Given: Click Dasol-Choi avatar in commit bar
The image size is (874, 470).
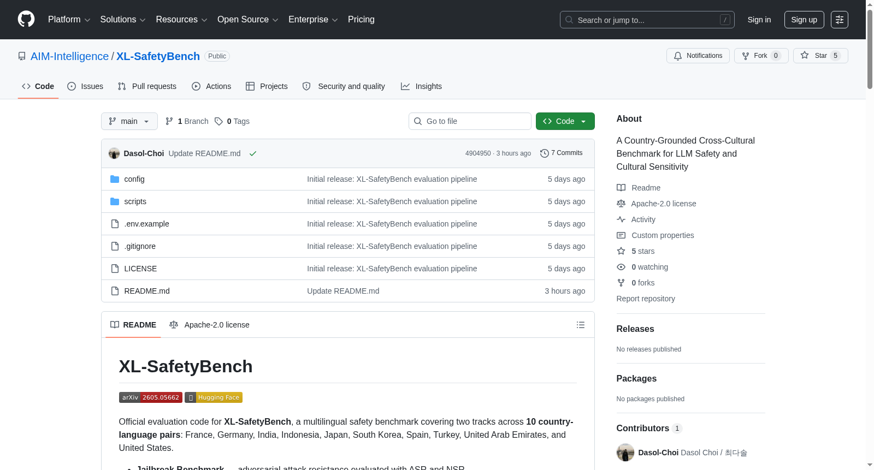Looking at the screenshot, I should (114, 153).
